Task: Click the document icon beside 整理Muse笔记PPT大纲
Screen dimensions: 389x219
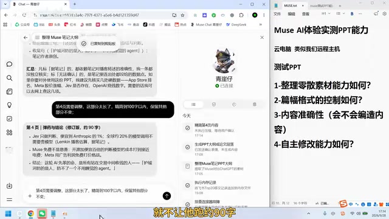Action: click(188, 166)
